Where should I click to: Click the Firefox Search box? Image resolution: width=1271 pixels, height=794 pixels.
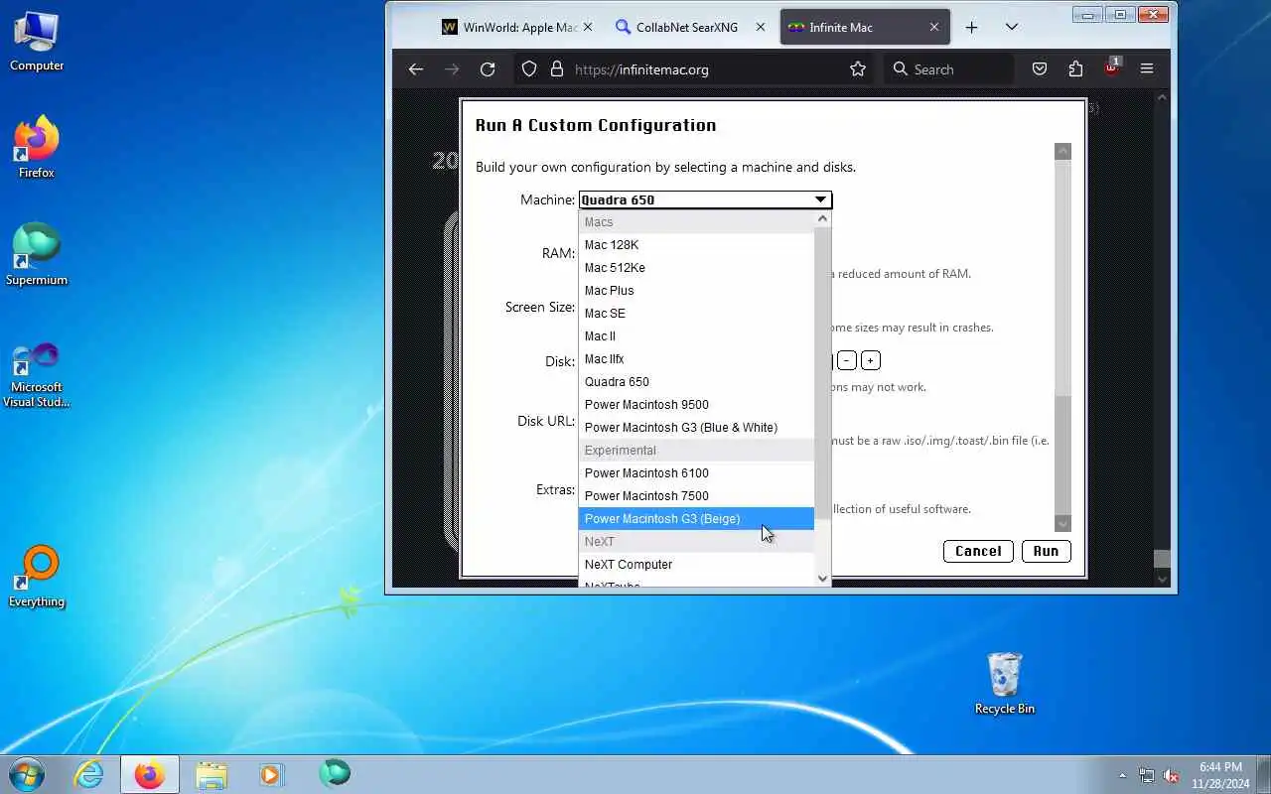[947, 68]
